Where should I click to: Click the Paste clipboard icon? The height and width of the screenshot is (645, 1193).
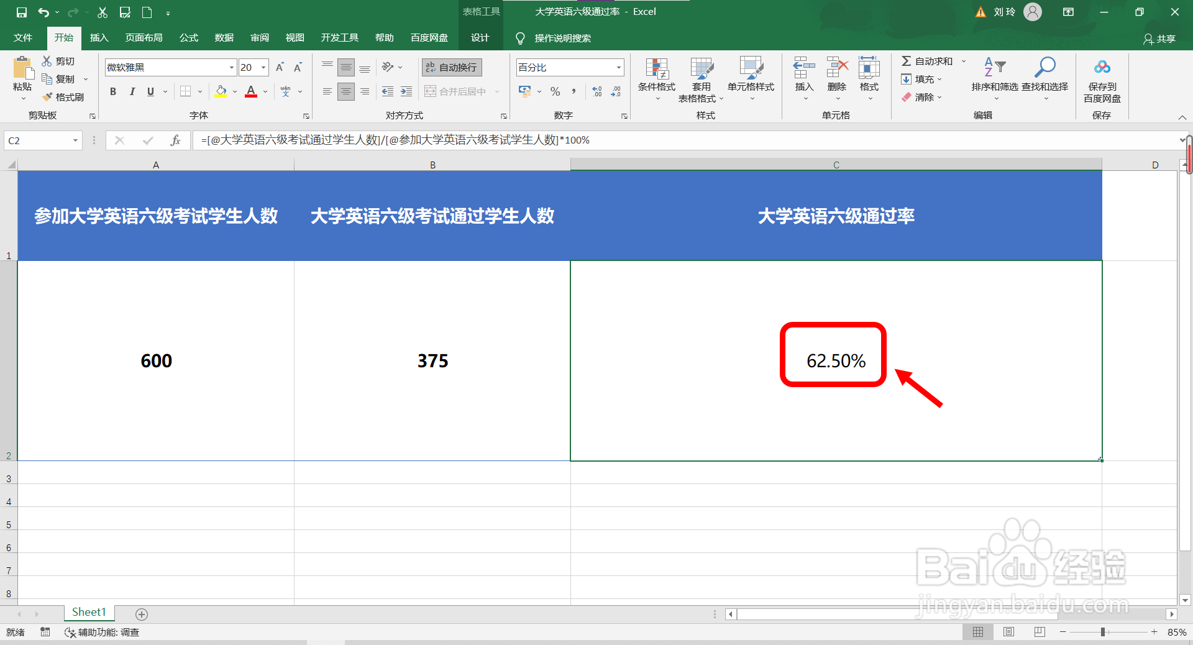[23, 68]
